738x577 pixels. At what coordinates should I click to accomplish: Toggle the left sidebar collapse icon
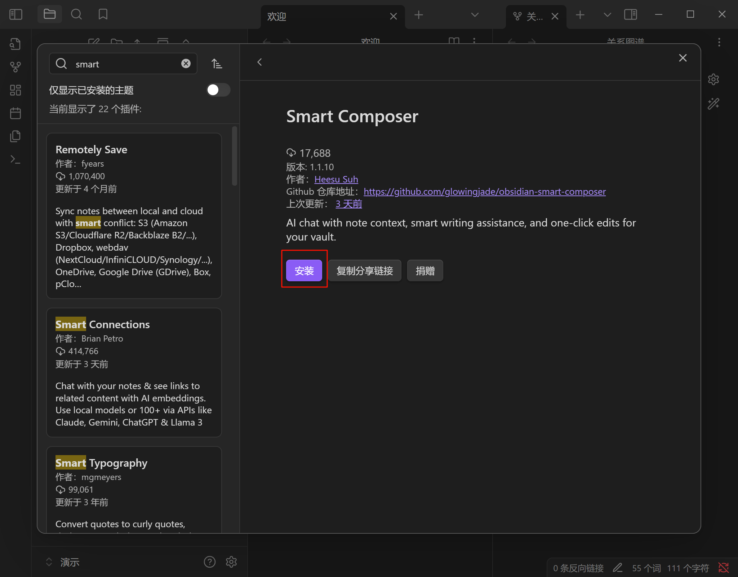point(16,14)
